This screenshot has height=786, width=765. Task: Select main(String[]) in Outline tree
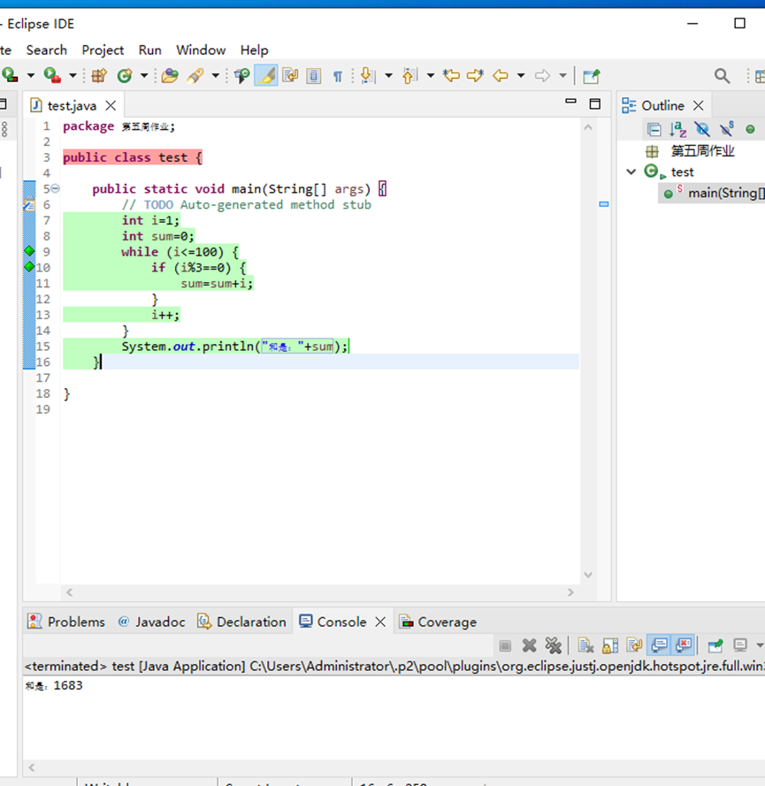[721, 194]
